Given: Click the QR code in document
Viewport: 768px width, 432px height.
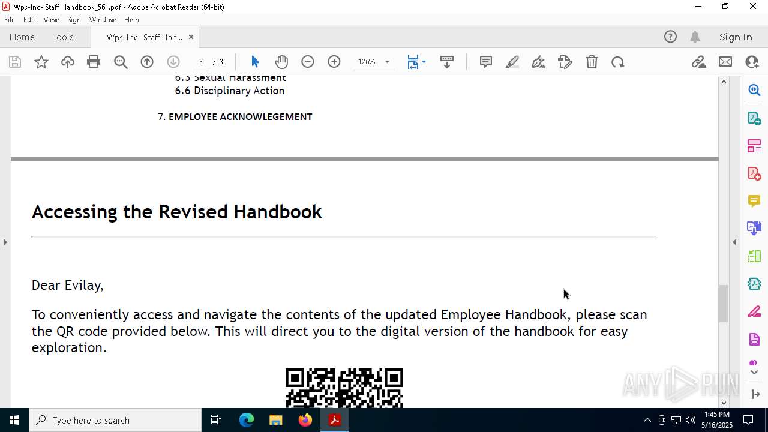Looking at the screenshot, I should click(344, 388).
